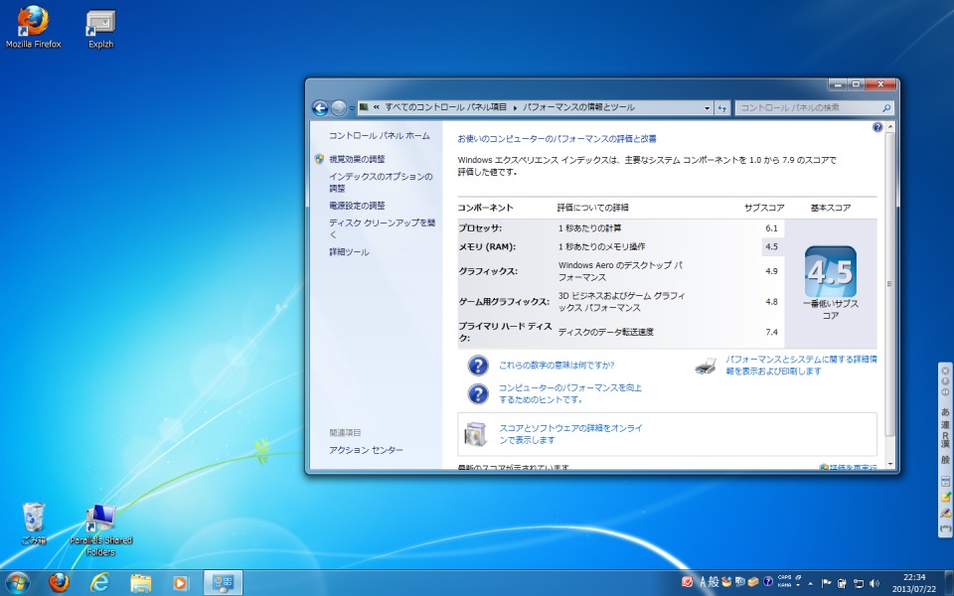954x596 pixels.
Task: Click the パフォーマンスの情報とツール breadcrumb
Action: pos(578,107)
